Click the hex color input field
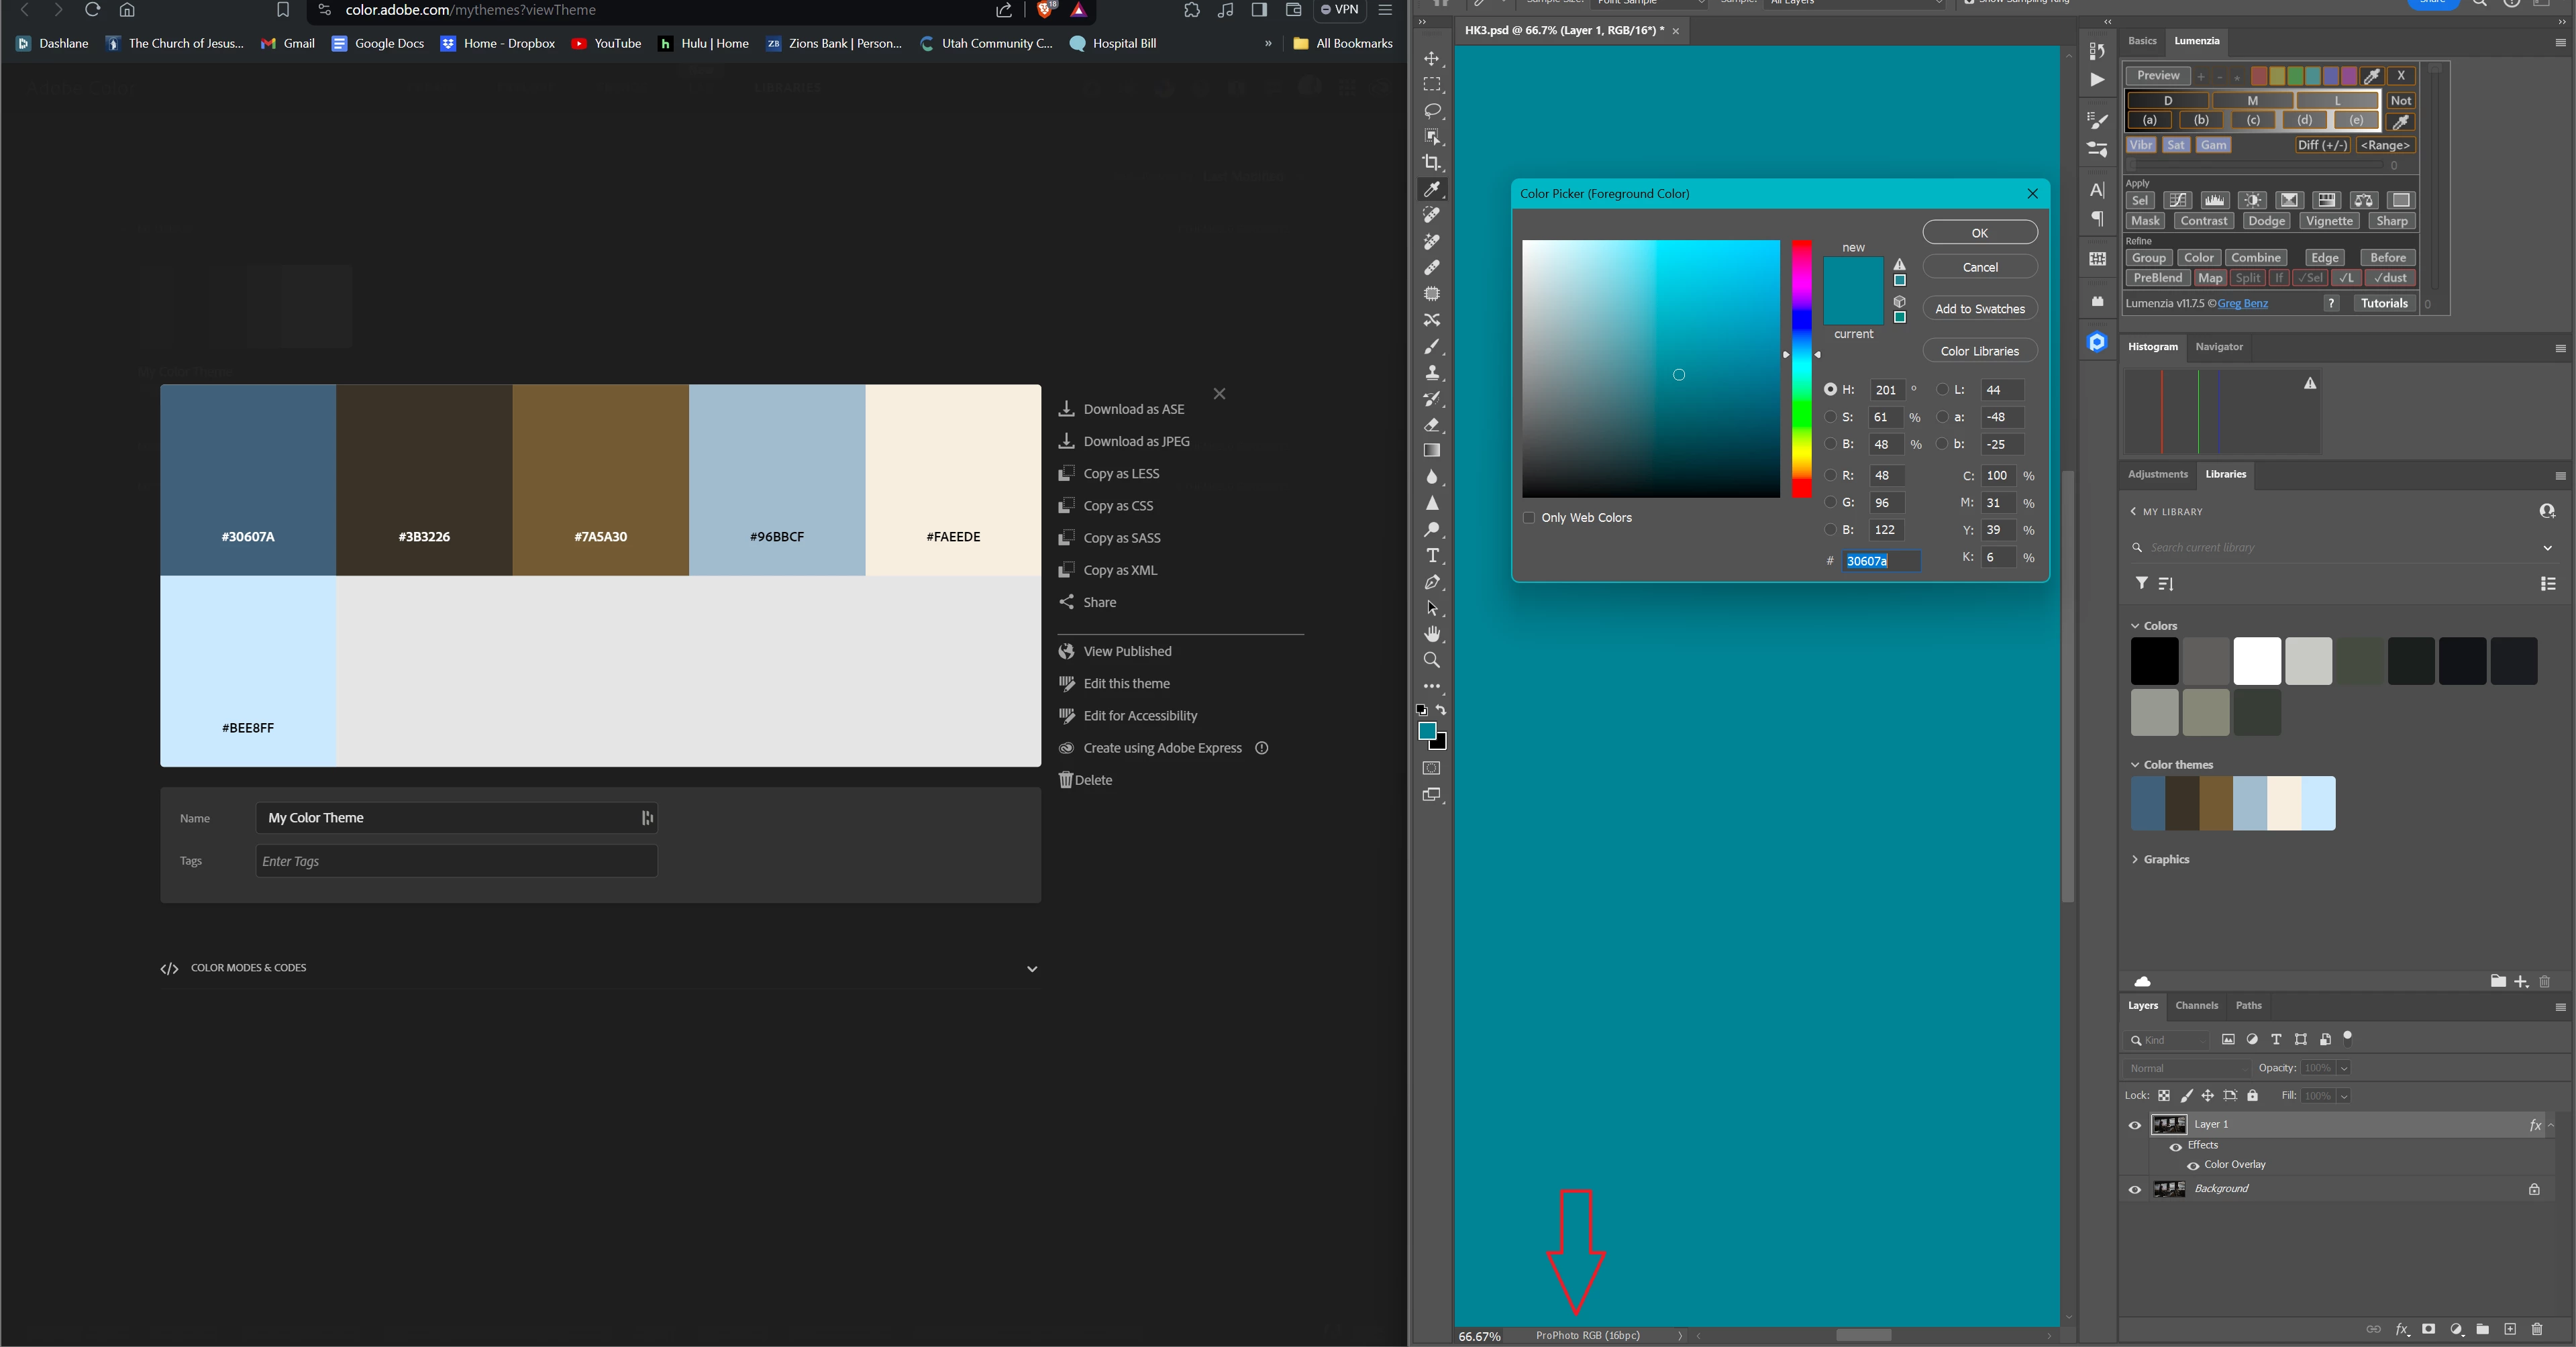The image size is (2576, 1347). [x=1881, y=561]
